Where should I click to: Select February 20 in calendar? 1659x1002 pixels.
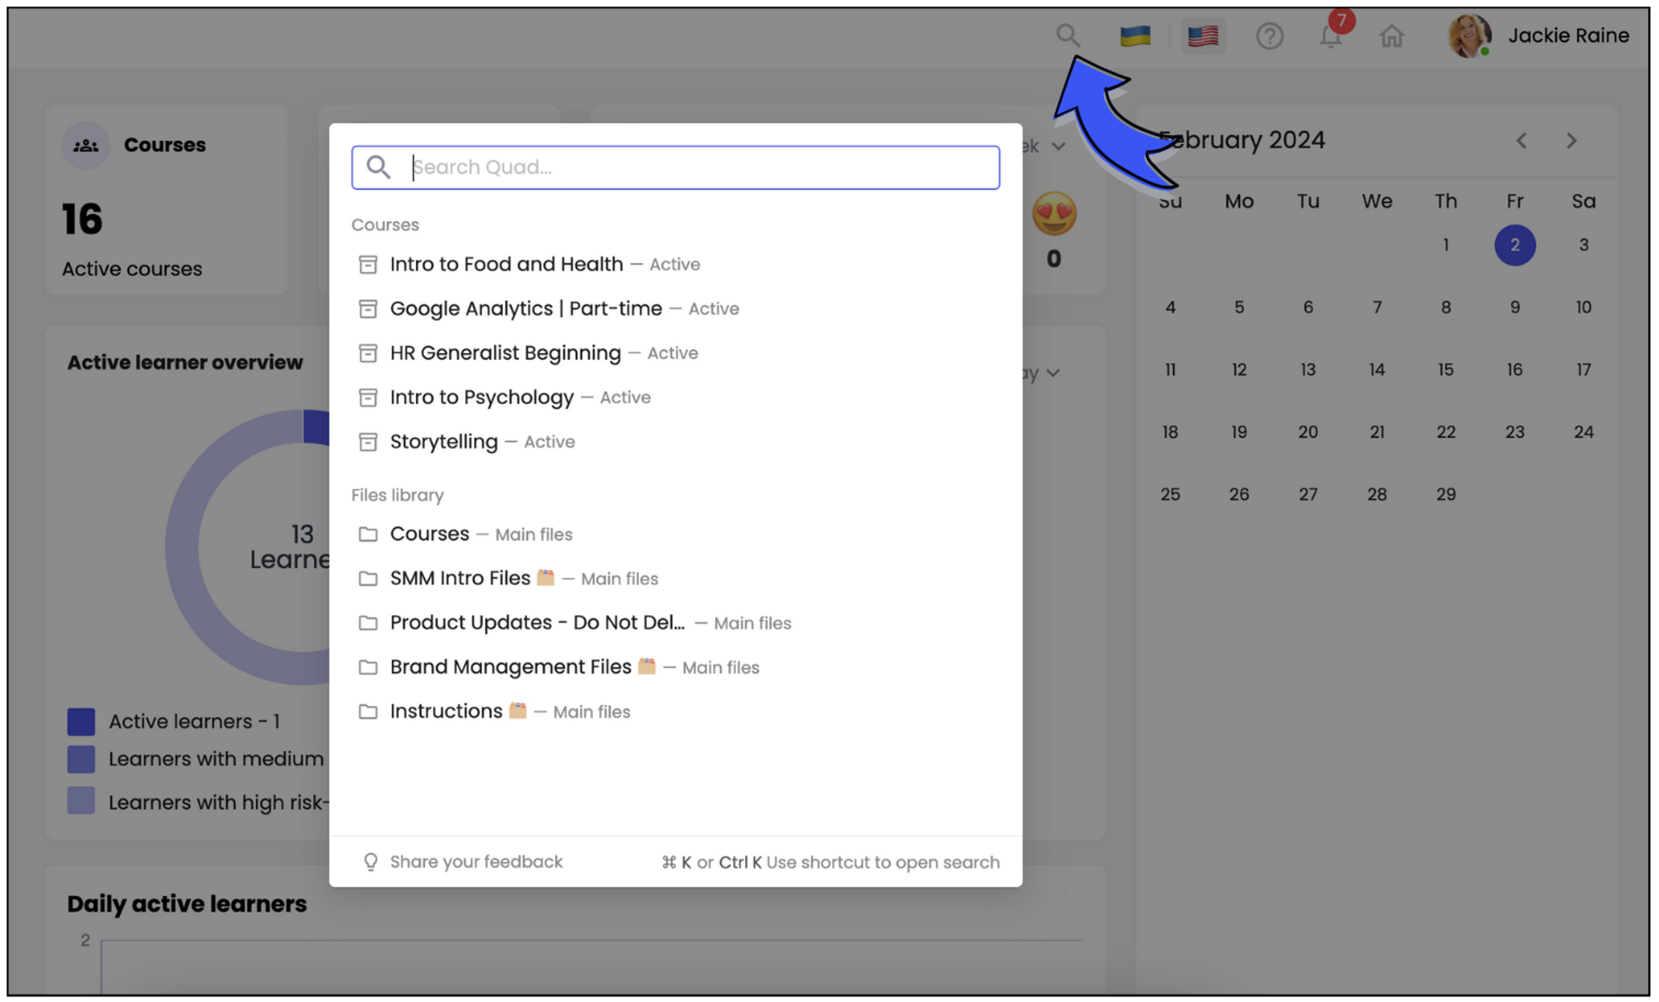(1308, 432)
